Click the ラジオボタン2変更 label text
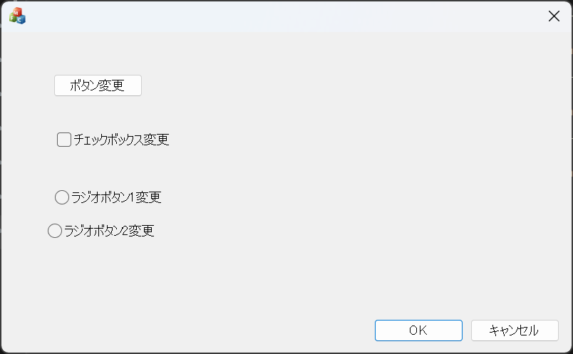The height and width of the screenshot is (354, 573). [x=109, y=231]
